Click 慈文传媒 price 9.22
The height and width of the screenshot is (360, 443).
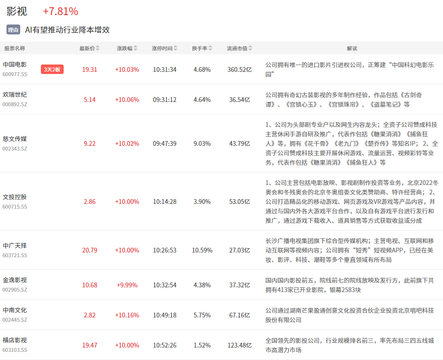pyautogui.click(x=89, y=144)
